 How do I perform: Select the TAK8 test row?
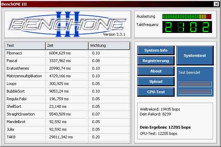point(67,137)
